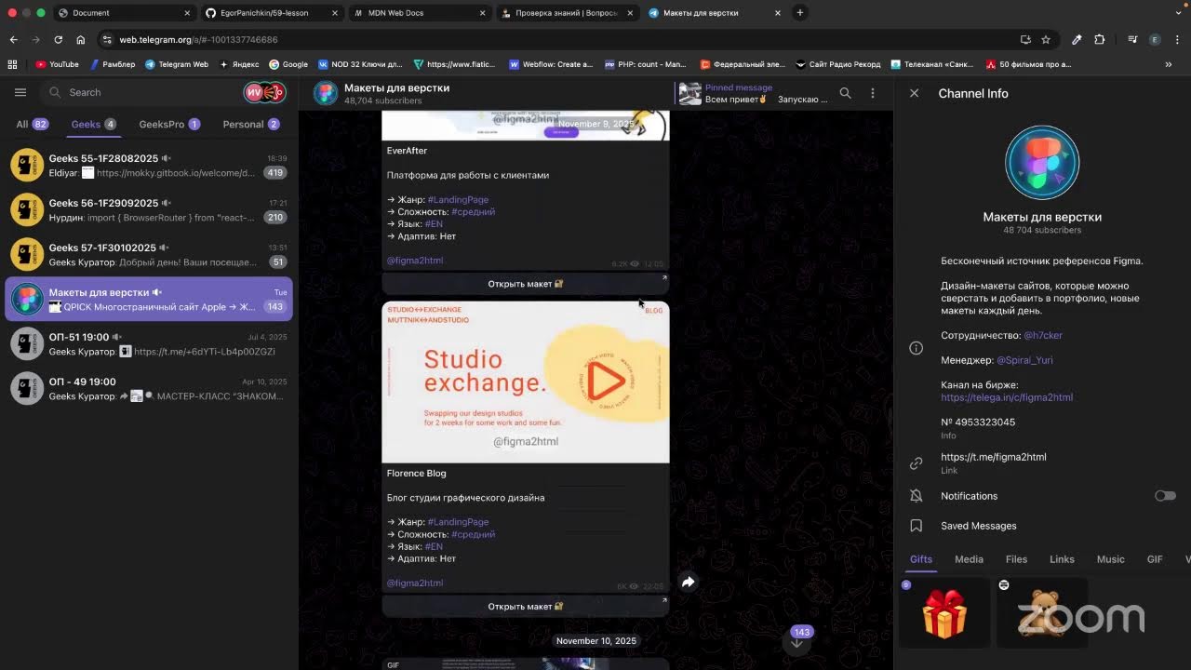Open the browser extensions puzzle icon
The image size is (1191, 670).
tap(1100, 40)
